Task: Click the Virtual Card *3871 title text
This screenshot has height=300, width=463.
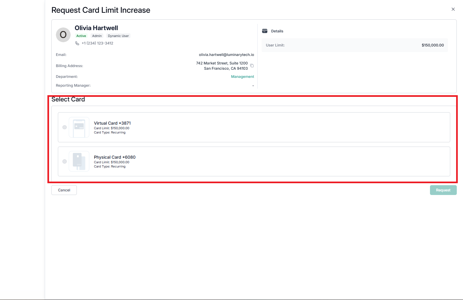Action: click(112, 123)
